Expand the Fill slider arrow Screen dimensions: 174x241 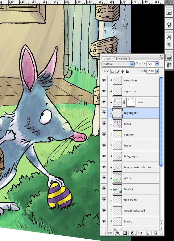pos(157,71)
